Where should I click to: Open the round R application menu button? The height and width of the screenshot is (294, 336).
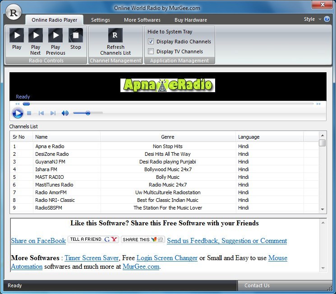14,13
